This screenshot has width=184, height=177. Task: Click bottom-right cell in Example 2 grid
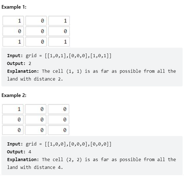click(59, 130)
